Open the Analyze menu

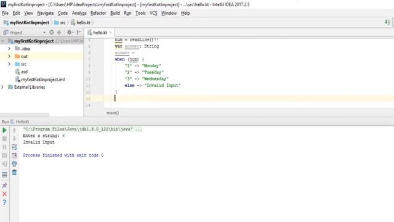[x=79, y=13]
